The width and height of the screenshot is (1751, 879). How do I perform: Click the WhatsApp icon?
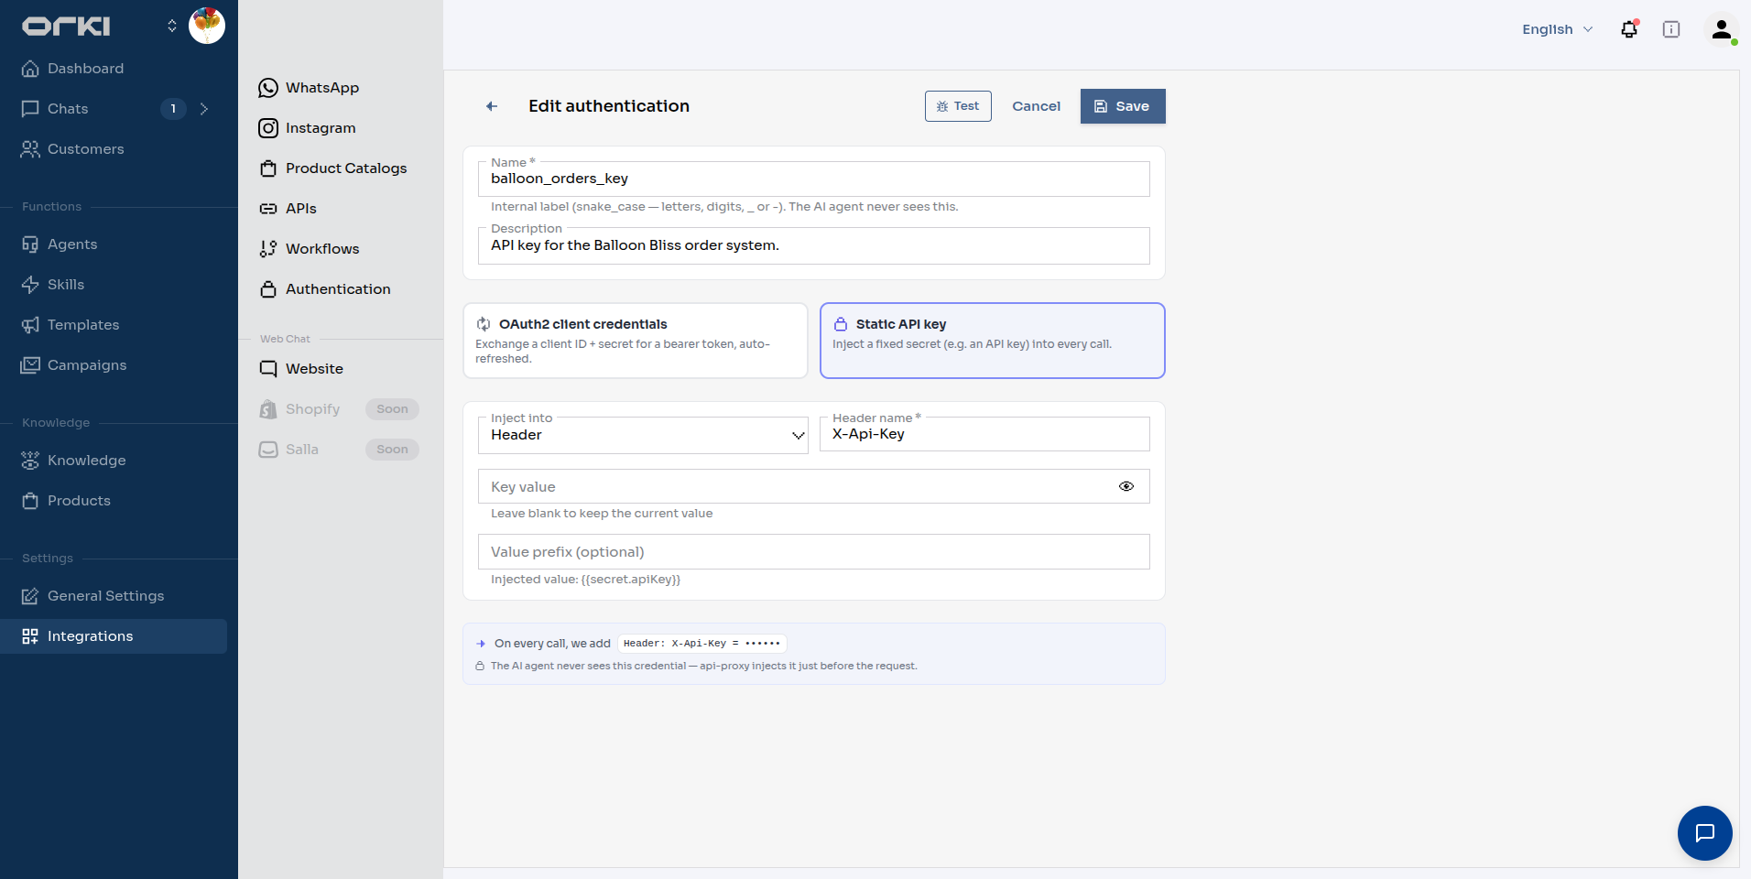pyautogui.click(x=268, y=88)
